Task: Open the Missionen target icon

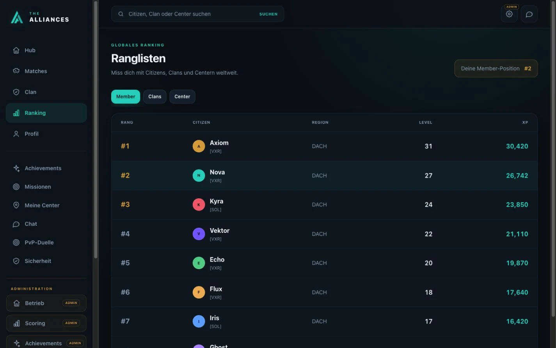Action: pyautogui.click(x=16, y=187)
